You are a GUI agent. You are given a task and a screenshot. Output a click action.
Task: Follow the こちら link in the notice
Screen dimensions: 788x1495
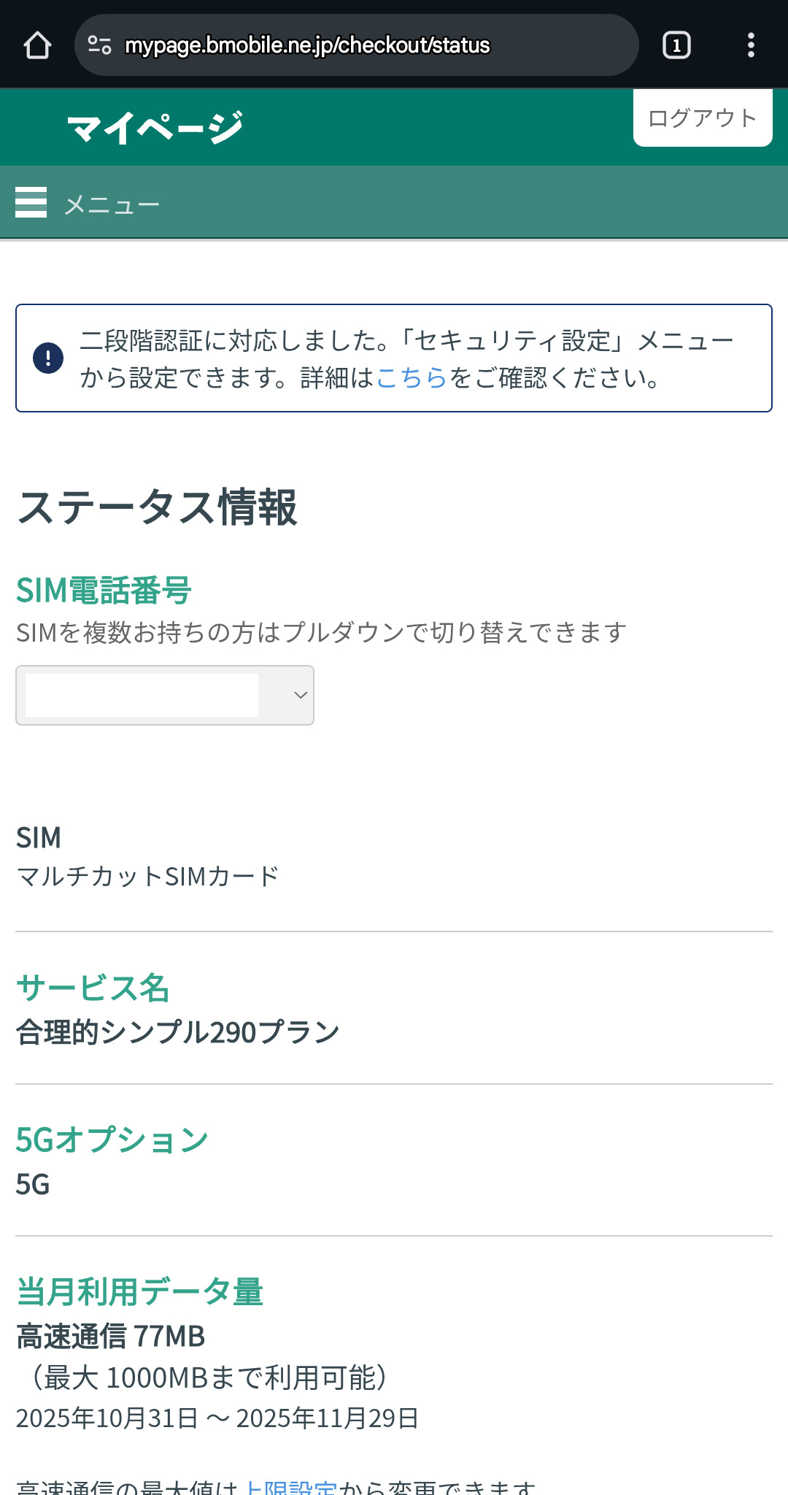[412, 377]
